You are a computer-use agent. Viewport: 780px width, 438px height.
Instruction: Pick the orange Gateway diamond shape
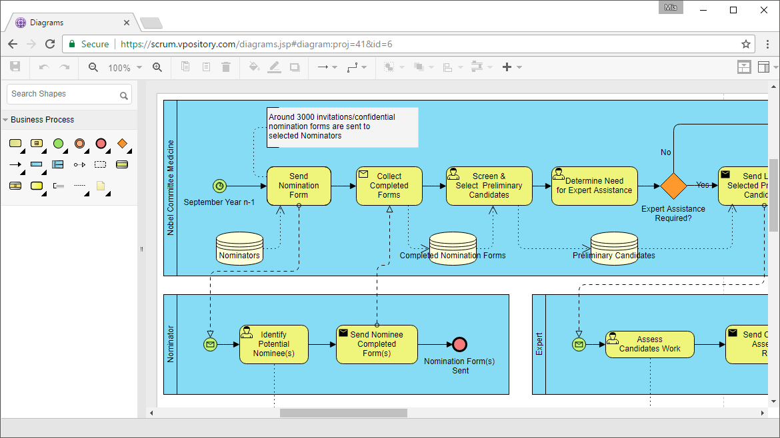(123, 144)
